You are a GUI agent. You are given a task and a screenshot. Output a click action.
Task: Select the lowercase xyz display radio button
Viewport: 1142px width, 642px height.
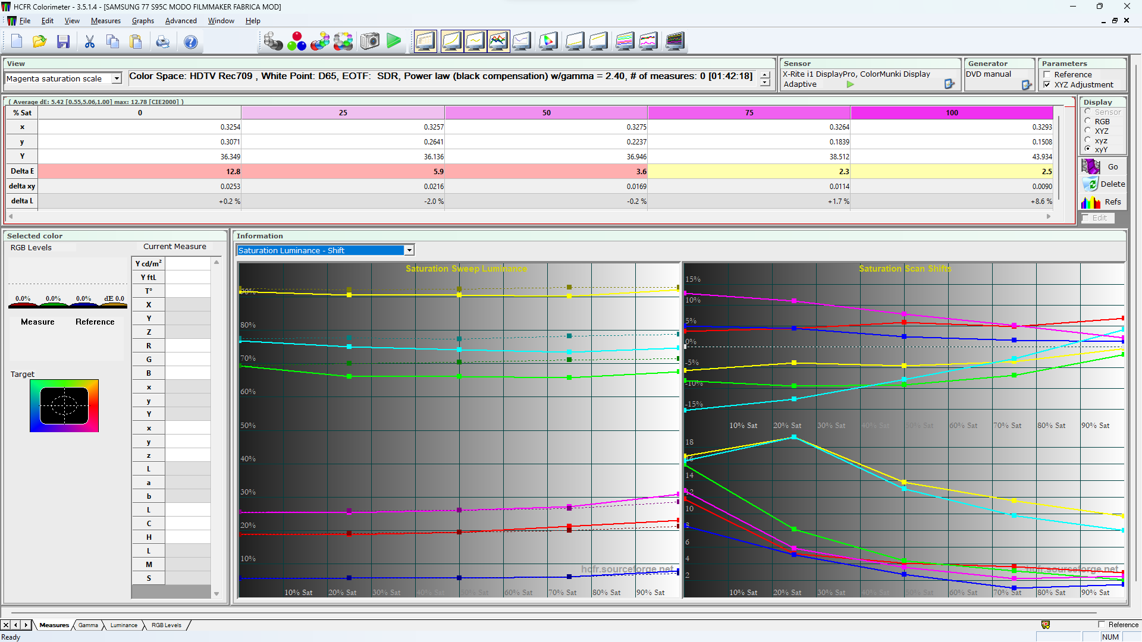(x=1088, y=140)
